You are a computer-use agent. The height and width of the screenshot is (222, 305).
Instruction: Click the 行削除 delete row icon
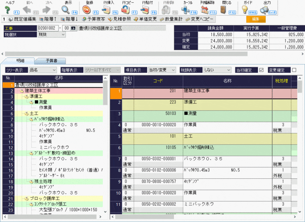(166, 10)
